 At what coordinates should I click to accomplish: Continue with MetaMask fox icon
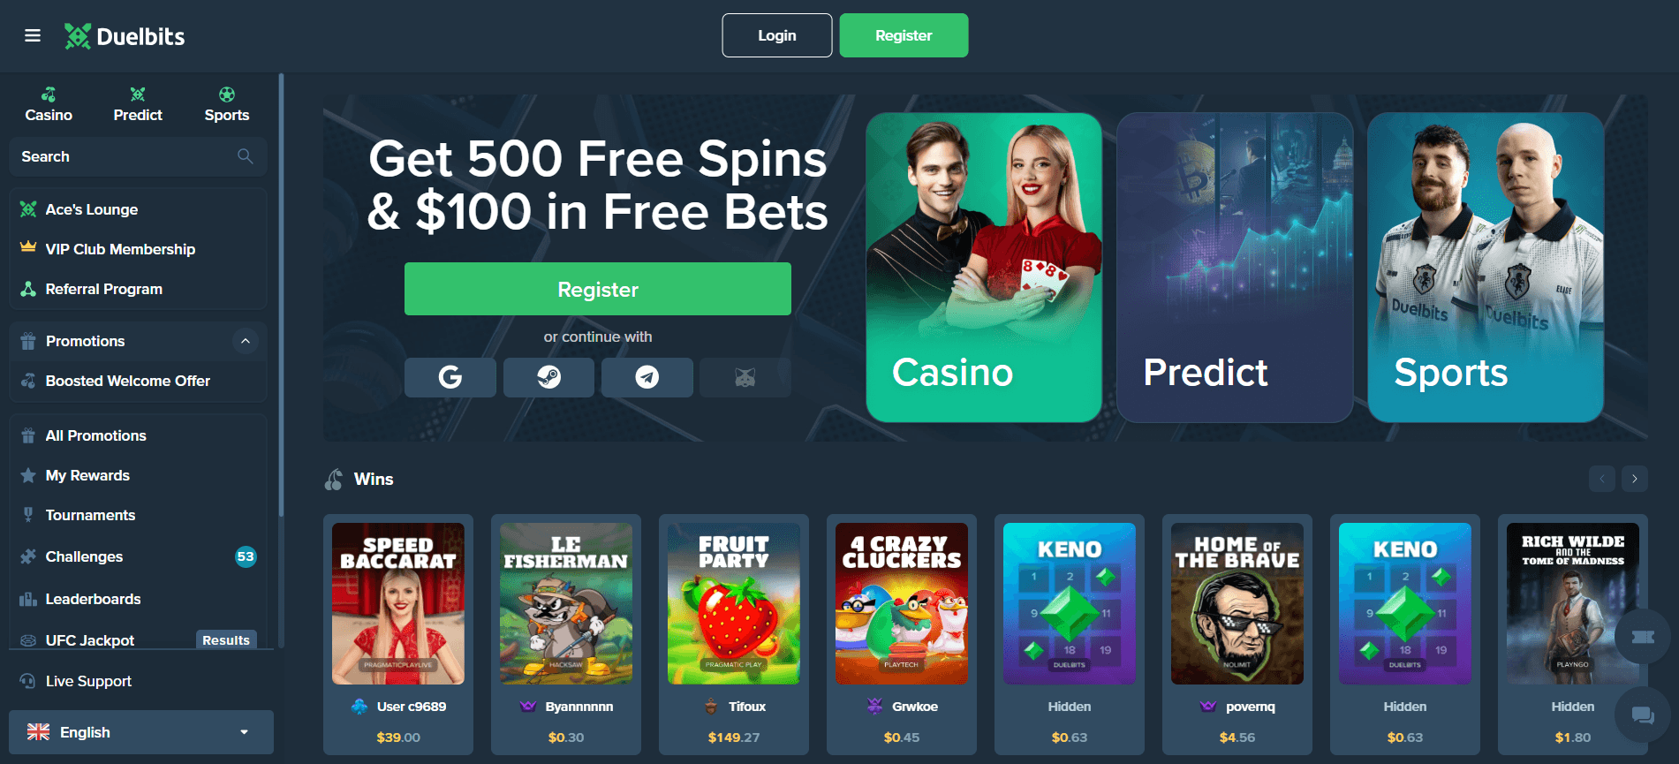click(x=745, y=377)
